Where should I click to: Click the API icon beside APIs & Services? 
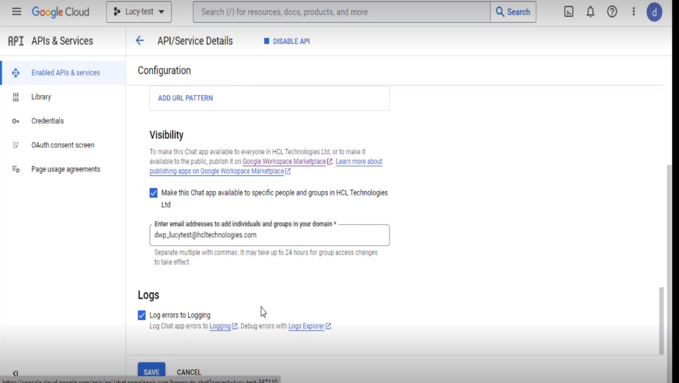coord(16,41)
